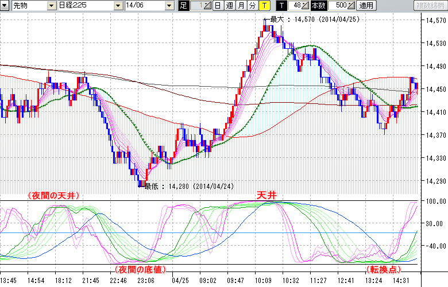Switch to daily (日) chart bars

[218, 6]
